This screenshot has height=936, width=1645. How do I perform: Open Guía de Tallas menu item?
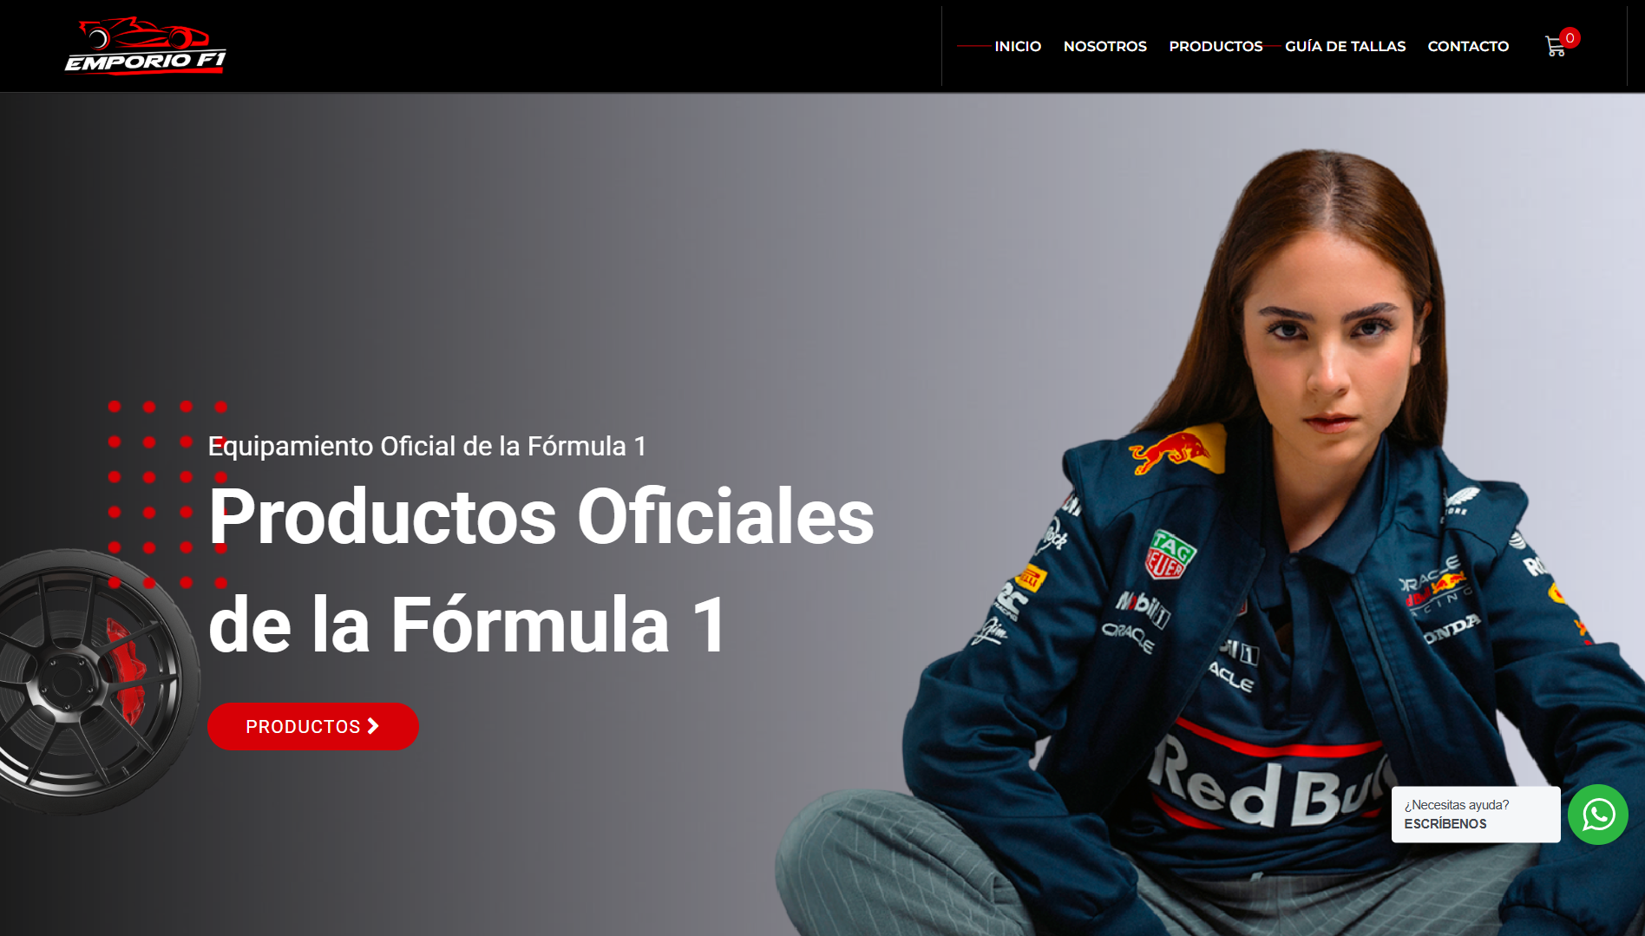pyautogui.click(x=1345, y=46)
